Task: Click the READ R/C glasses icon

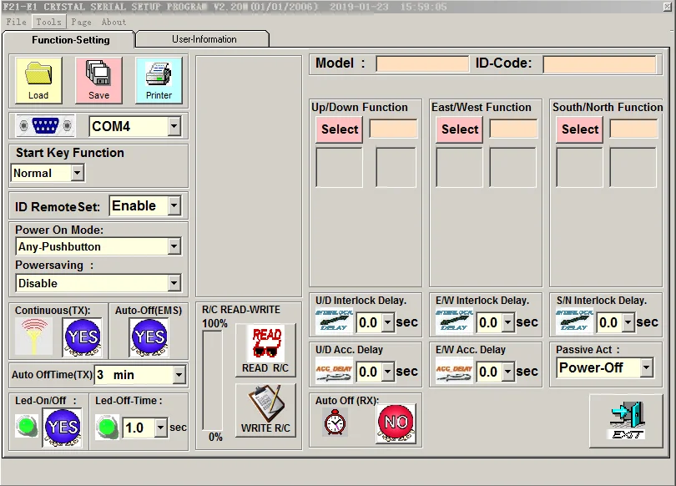Action: 266,350
